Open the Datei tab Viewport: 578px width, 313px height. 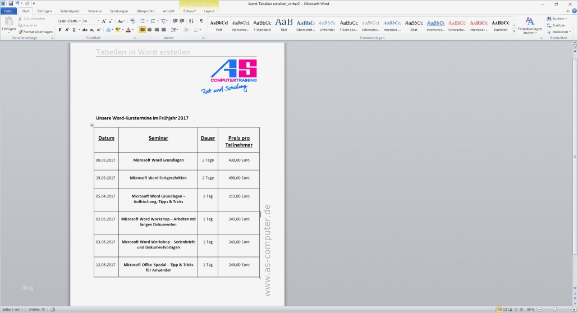(8, 11)
